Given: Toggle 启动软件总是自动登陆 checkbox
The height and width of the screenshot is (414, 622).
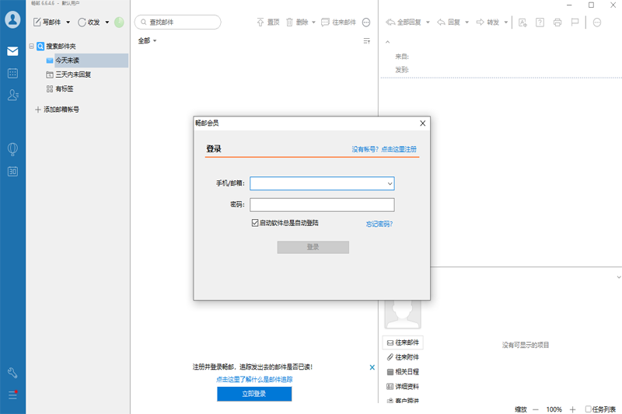Looking at the screenshot, I should (x=255, y=223).
